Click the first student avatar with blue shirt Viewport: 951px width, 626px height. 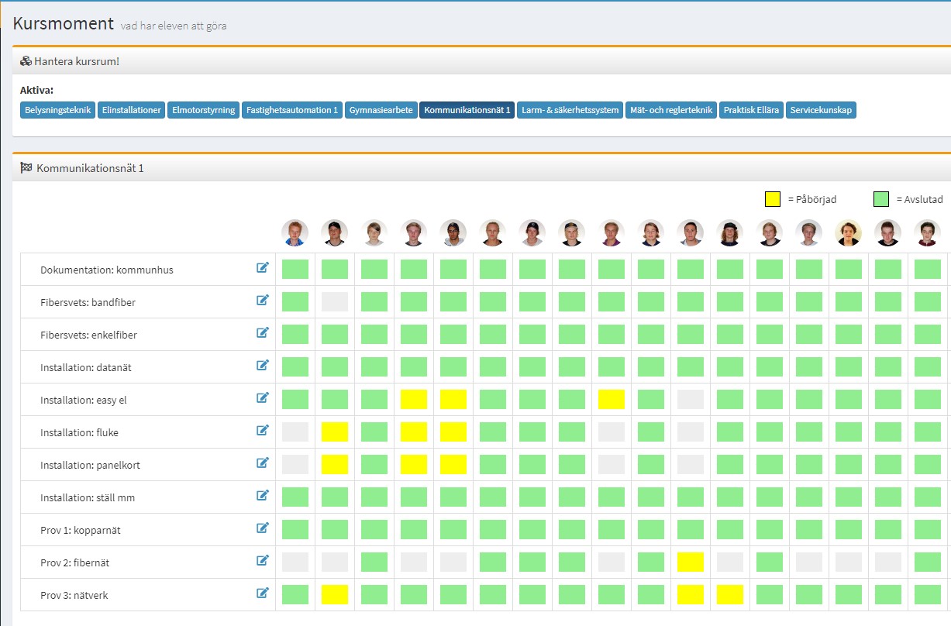point(295,232)
